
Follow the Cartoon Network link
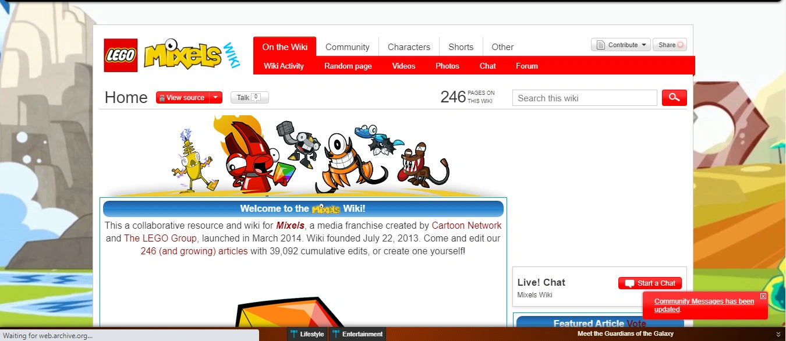(x=466, y=225)
